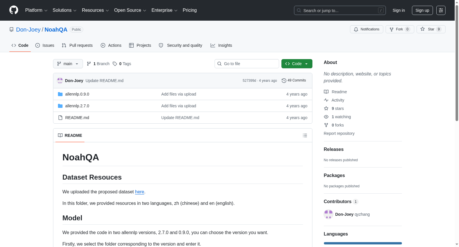Click the magnifier icon in the search bar
The height and width of the screenshot is (247, 459).
tap(299, 10)
